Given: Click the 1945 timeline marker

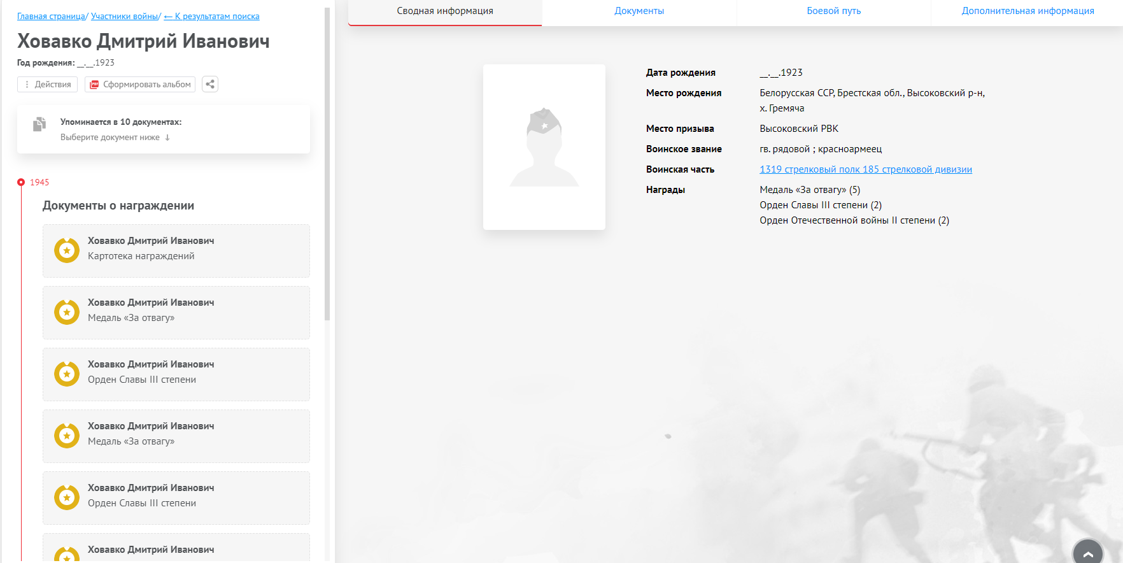Looking at the screenshot, I should 21,182.
